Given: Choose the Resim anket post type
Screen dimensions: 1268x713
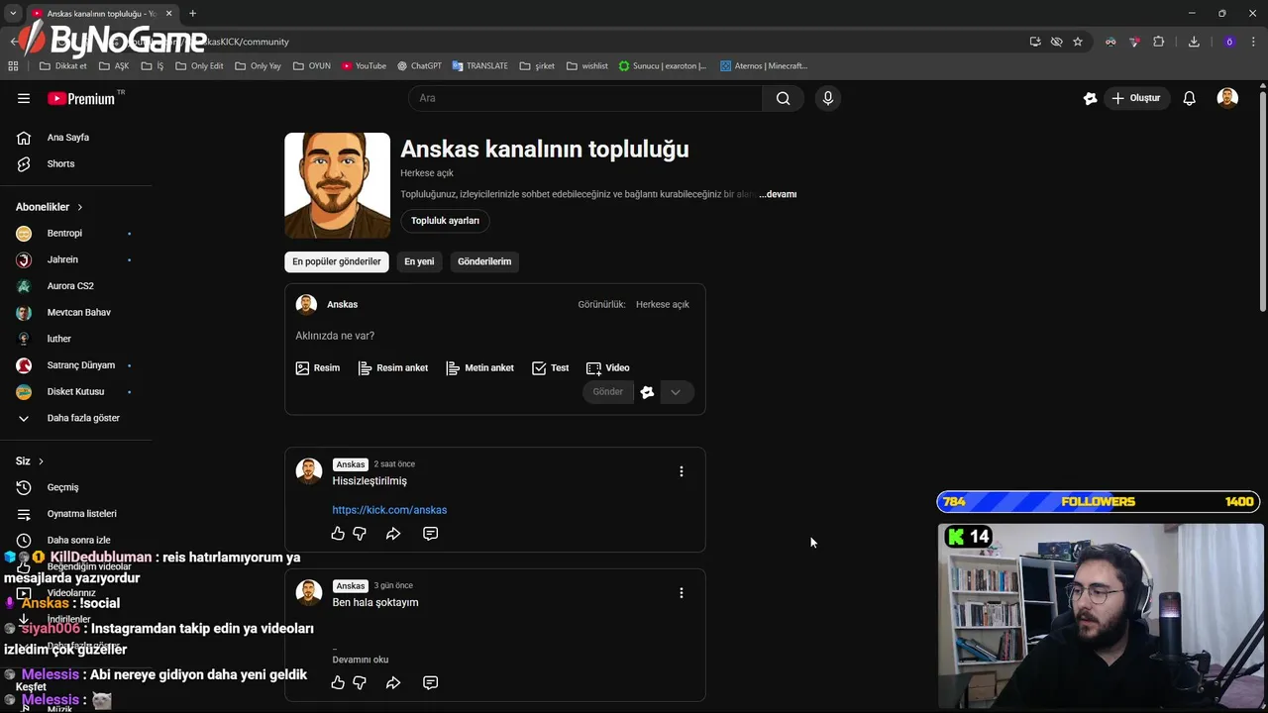Looking at the screenshot, I should coord(393,367).
